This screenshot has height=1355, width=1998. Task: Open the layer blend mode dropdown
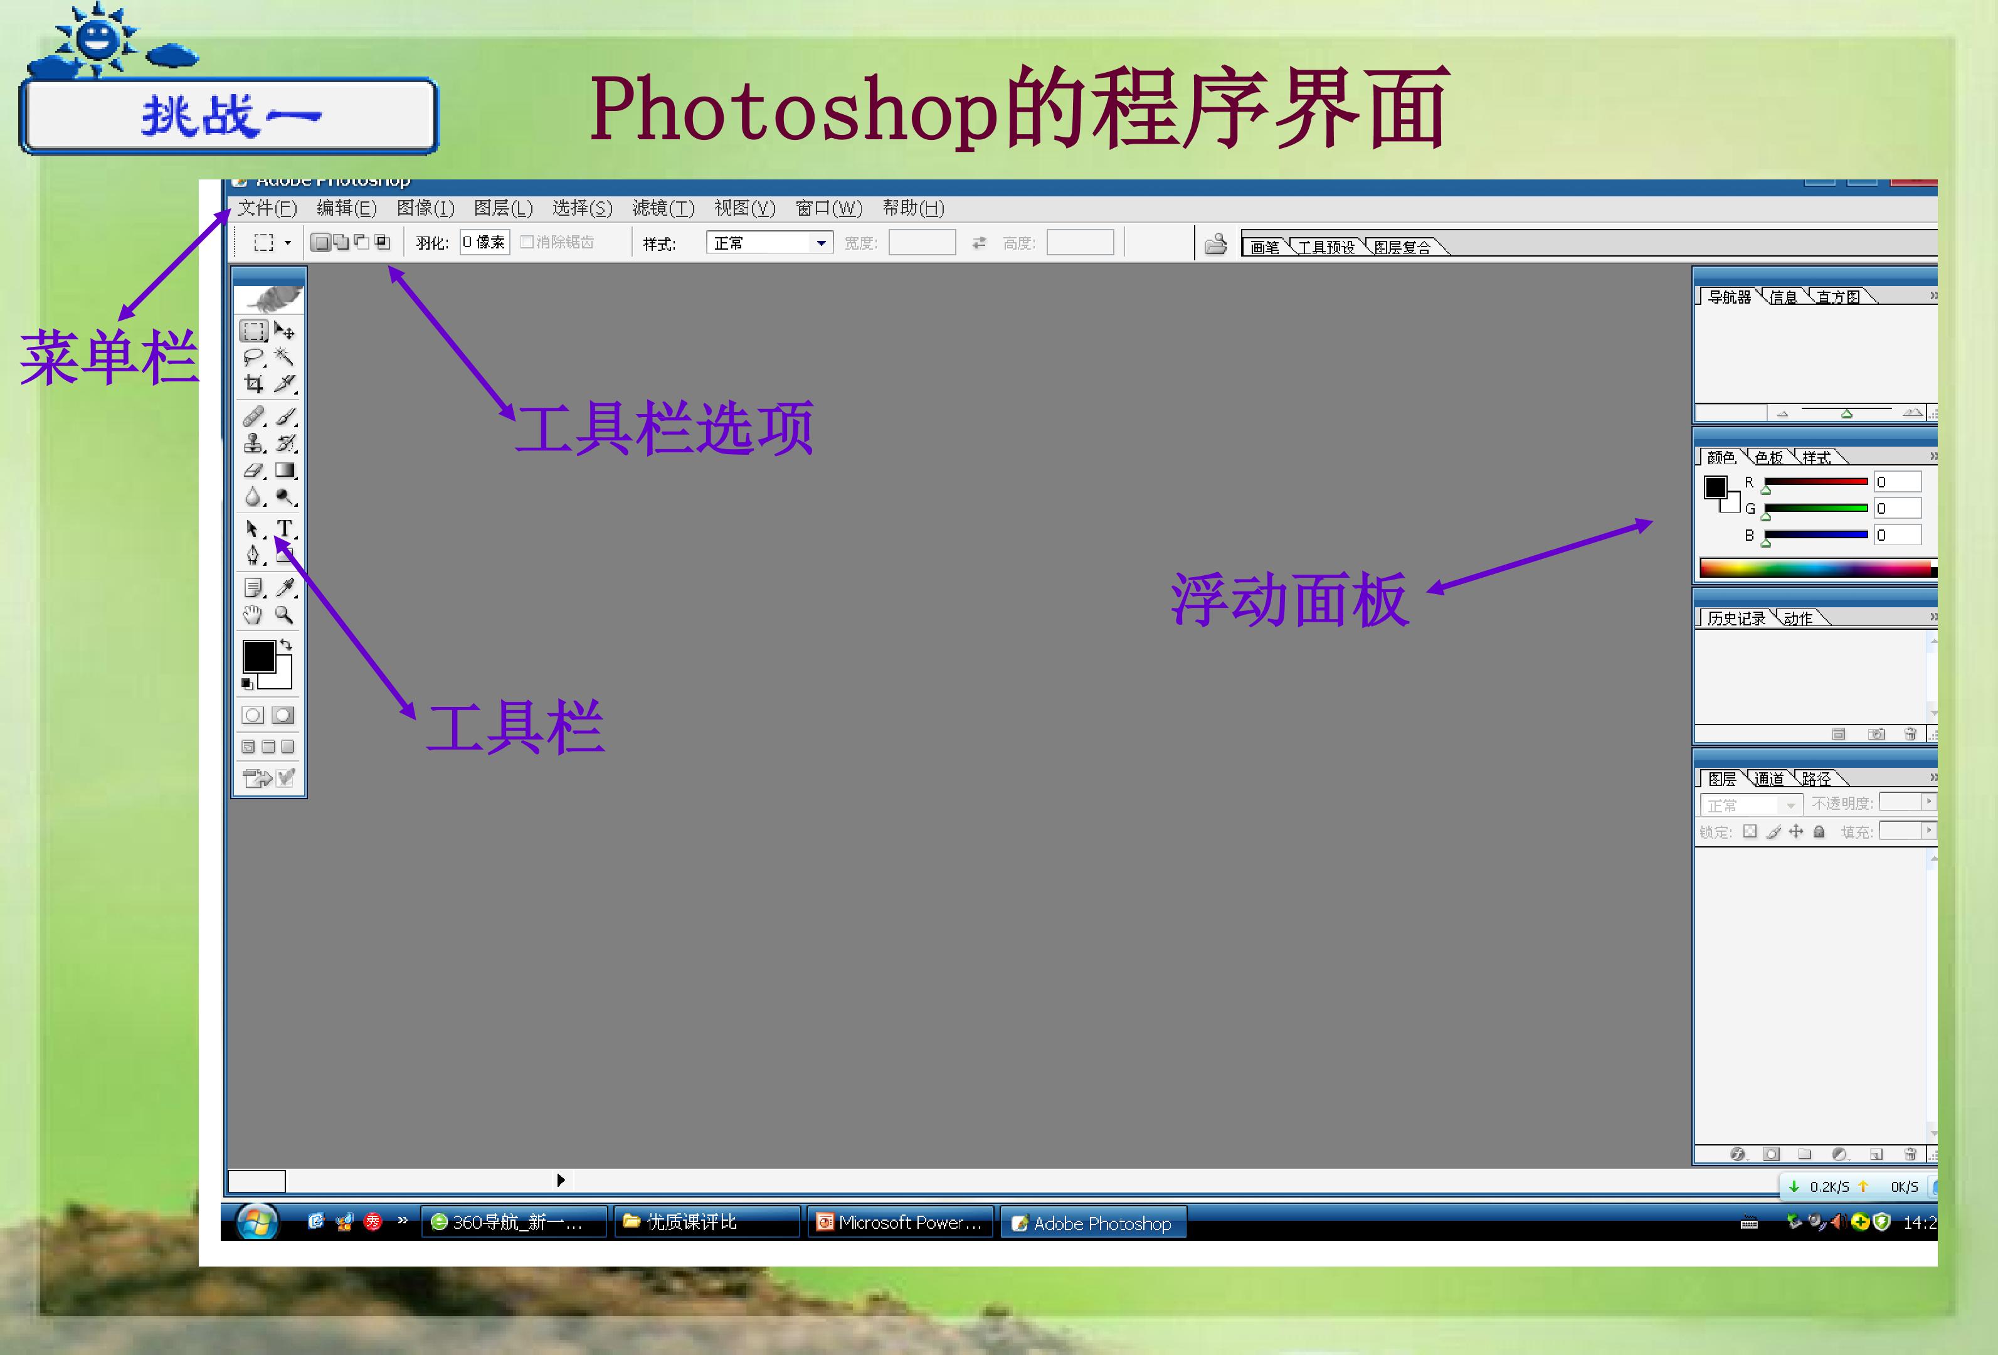[x=1791, y=805]
